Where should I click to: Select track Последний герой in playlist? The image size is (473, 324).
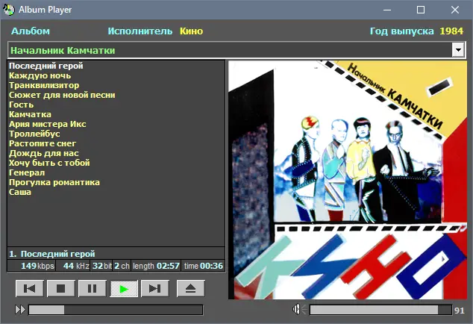(46, 66)
